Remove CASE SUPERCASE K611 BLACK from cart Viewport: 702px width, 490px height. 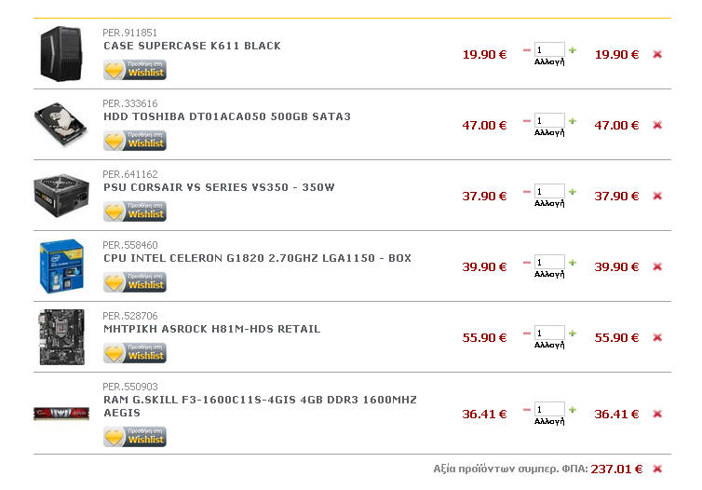(x=657, y=55)
